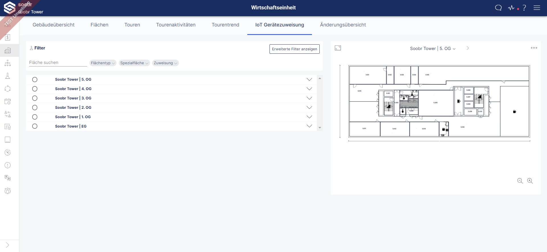Screen dimensions: 547x252
Task: Select radio button for Soobr Tower 1. OG
Action: 35,117
